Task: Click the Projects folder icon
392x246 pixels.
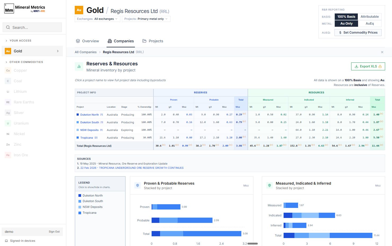Action: (x=144, y=41)
